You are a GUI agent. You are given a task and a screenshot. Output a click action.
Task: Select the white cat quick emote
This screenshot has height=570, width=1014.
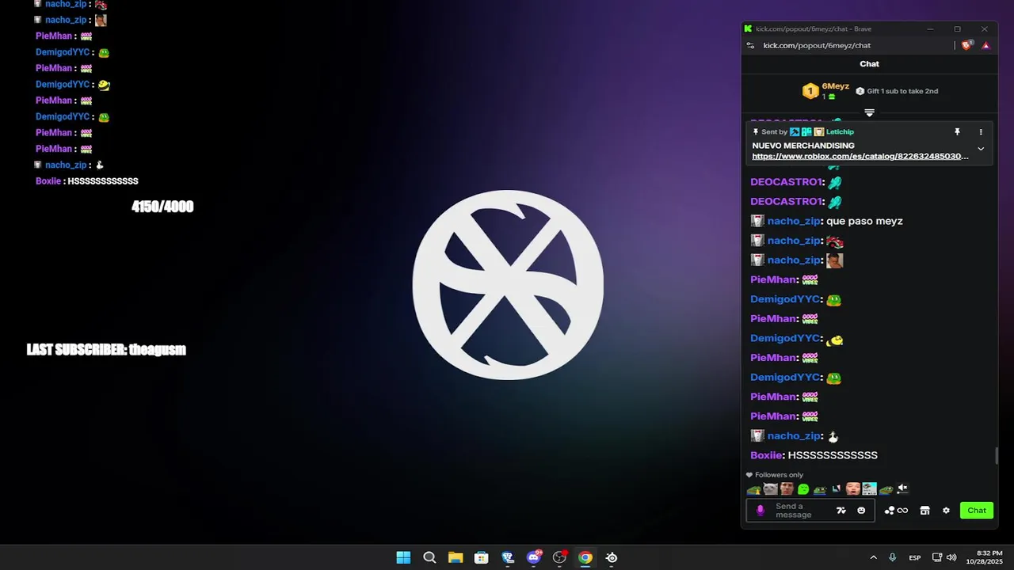pyautogui.click(x=770, y=489)
